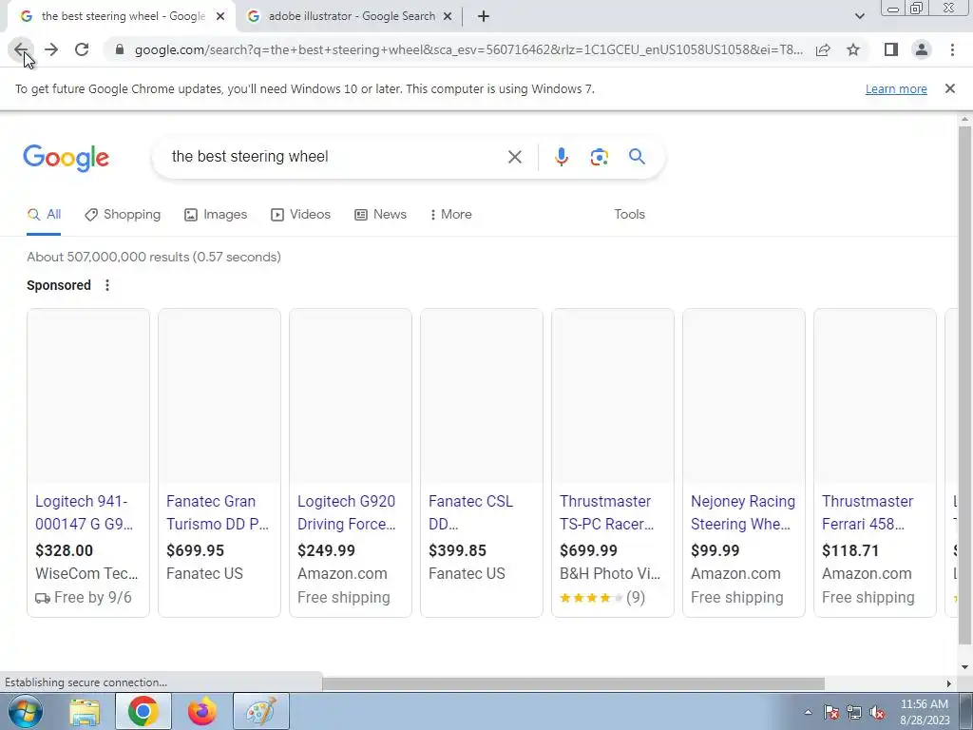This screenshot has width=973, height=730.
Task: Click the share page icon in address bar
Action: (823, 49)
